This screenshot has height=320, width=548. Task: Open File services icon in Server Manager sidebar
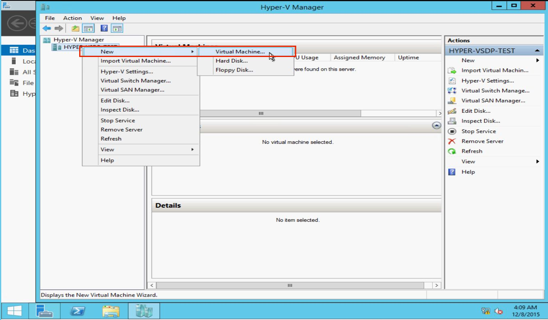pyautogui.click(x=14, y=83)
